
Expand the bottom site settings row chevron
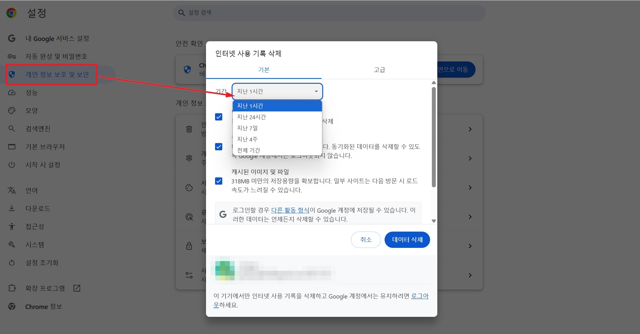470,275
